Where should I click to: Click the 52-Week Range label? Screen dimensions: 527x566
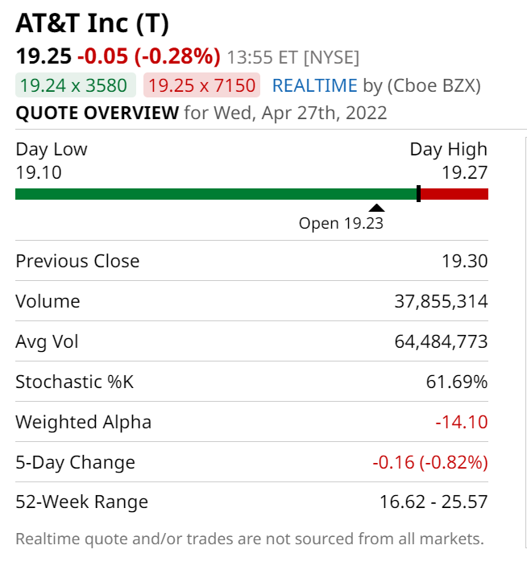pyautogui.click(x=82, y=502)
